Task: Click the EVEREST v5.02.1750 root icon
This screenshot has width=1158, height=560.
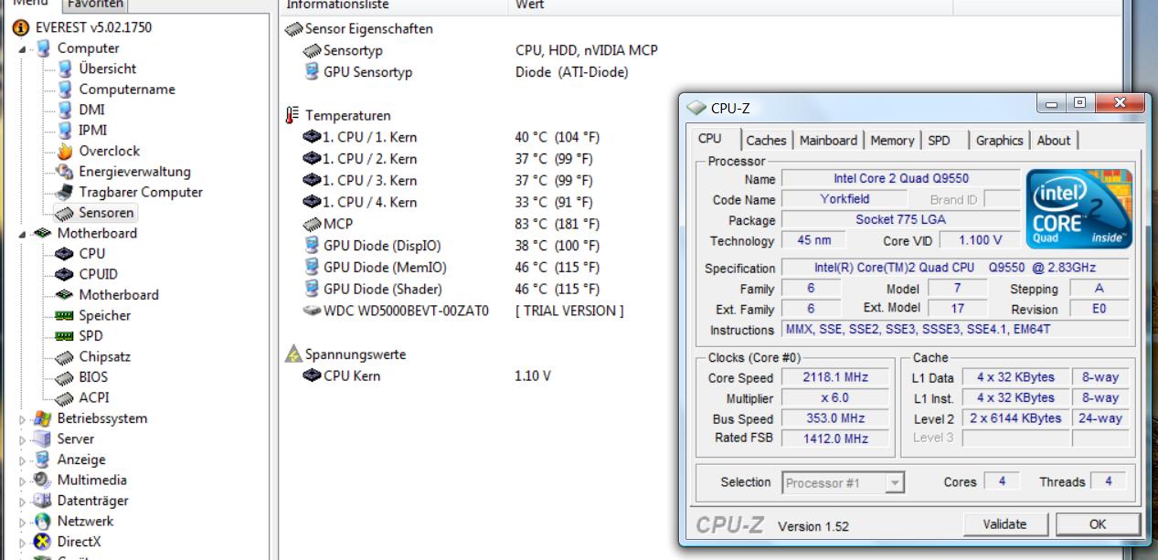Action: tap(20, 27)
